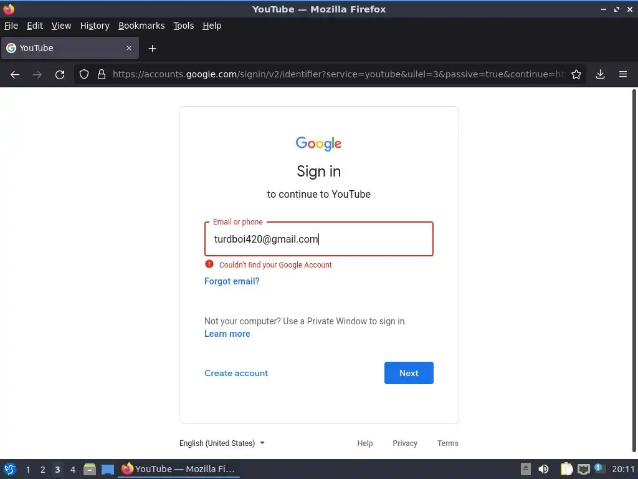Image resolution: width=638 pixels, height=479 pixels.
Task: Open the Edit menu
Action: point(35,26)
